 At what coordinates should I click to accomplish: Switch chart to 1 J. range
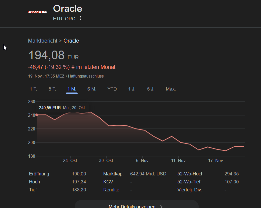[x=132, y=89]
